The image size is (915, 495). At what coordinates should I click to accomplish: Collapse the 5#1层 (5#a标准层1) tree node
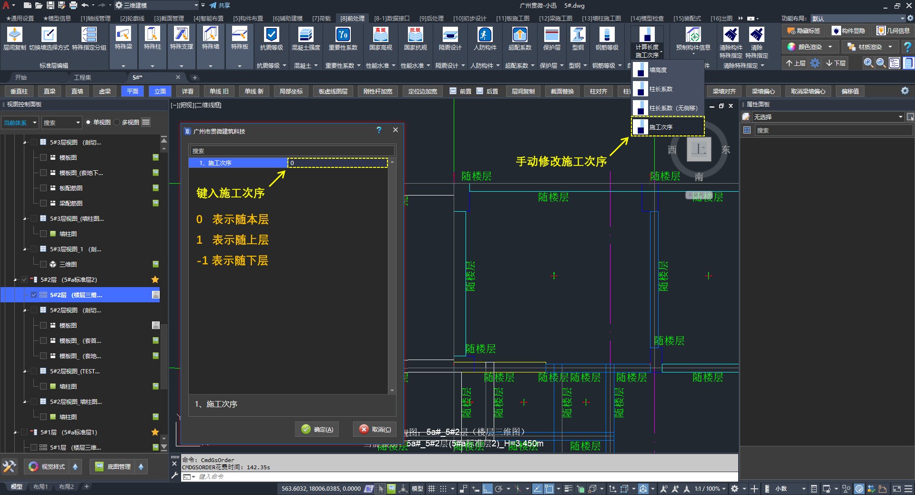[16, 432]
